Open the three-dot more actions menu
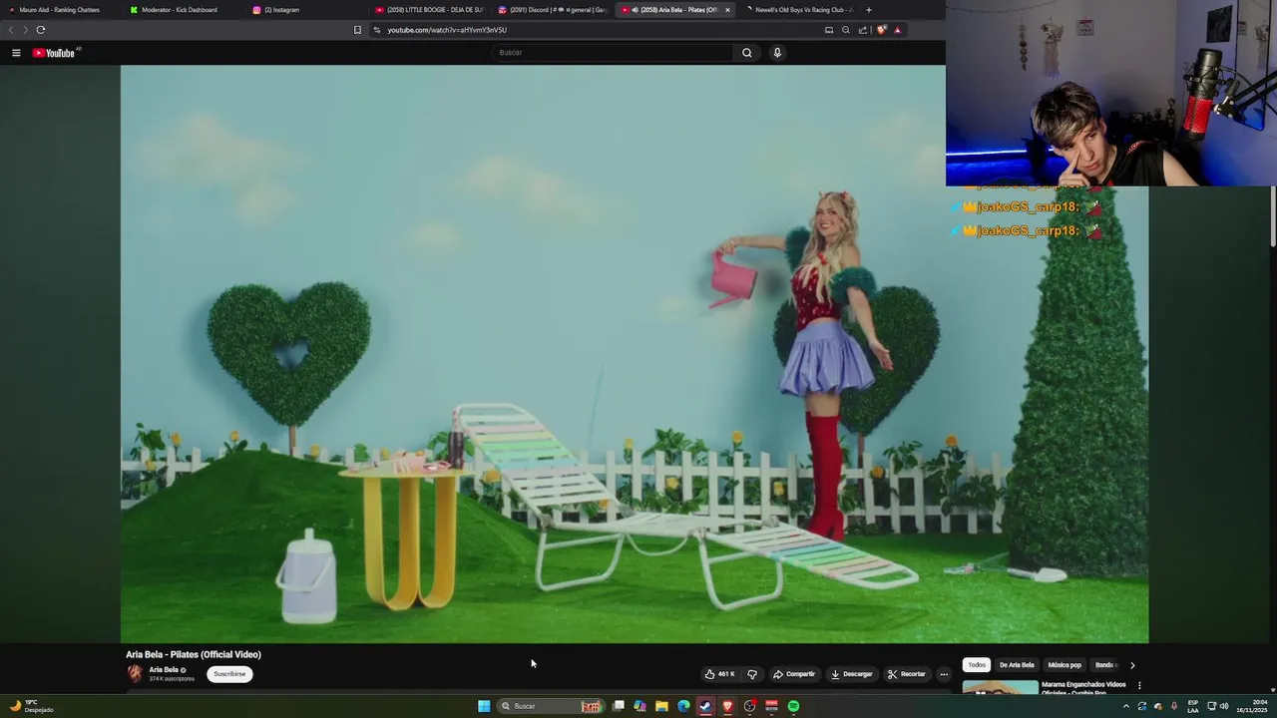 (x=944, y=674)
